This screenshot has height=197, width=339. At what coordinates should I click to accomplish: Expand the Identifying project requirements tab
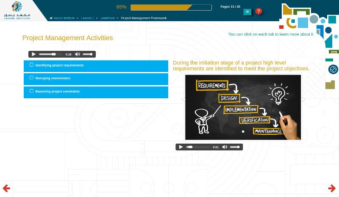pyautogui.click(x=96, y=66)
